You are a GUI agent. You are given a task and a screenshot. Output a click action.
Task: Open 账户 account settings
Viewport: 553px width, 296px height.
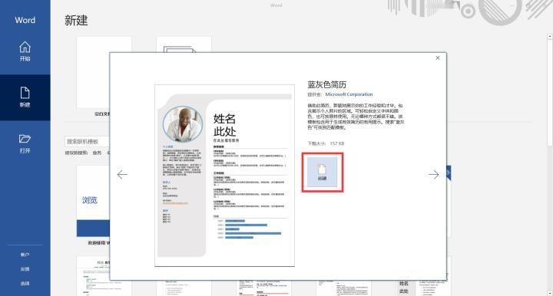click(25, 255)
